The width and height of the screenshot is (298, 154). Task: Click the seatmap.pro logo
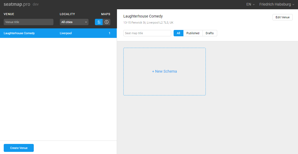coord(17,5)
